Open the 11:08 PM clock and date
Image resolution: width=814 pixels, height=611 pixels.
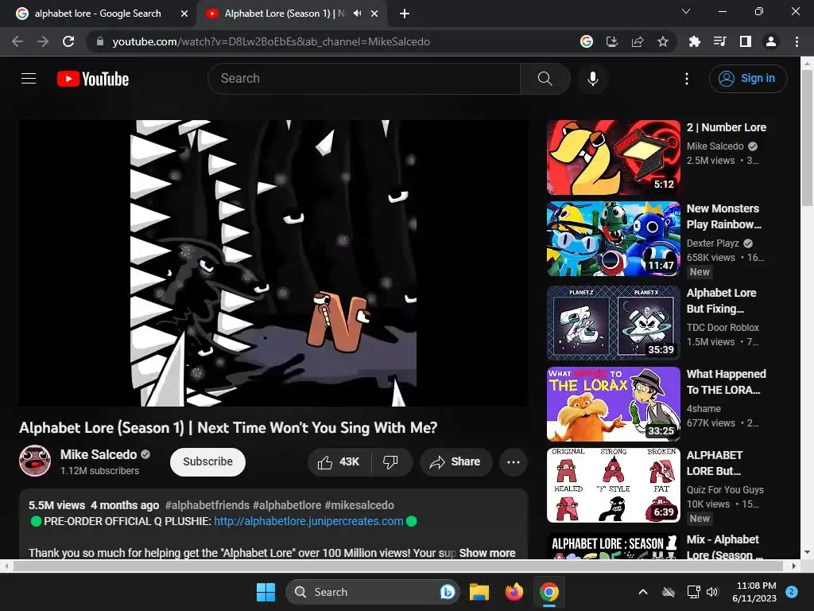click(x=756, y=592)
